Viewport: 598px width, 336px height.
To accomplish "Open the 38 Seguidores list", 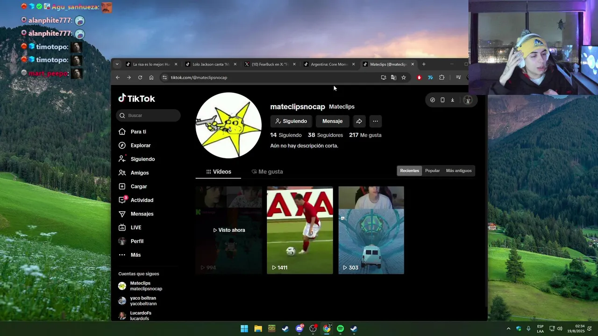I will (325, 135).
